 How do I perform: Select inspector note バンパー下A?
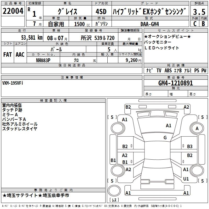pyautogui.click(x=14, y=119)
